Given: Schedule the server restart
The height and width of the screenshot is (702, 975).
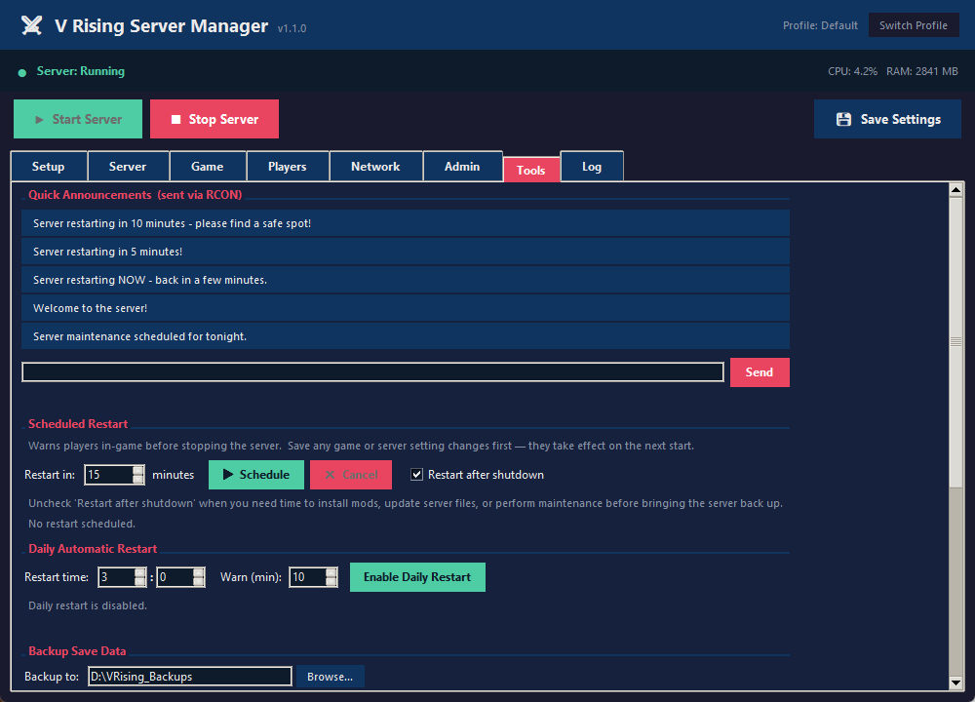Looking at the screenshot, I should (x=256, y=475).
